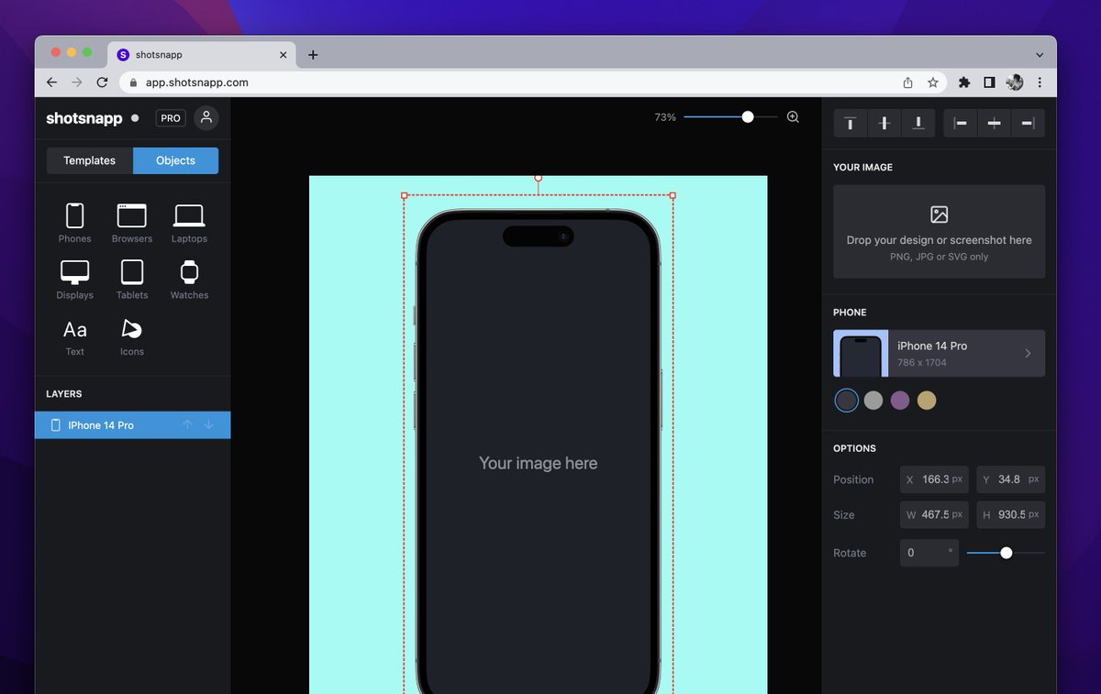Viewport: 1101px width, 694px height.
Task: Open the Chrome three-dot menu
Action: point(1040,83)
